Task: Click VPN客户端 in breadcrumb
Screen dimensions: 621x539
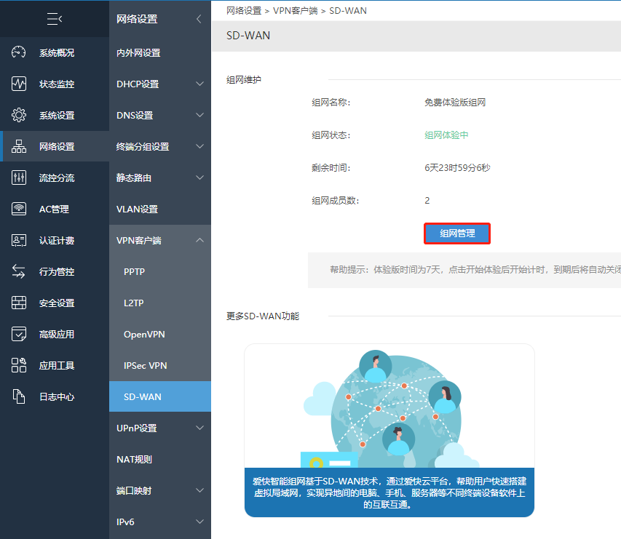Action: click(295, 11)
